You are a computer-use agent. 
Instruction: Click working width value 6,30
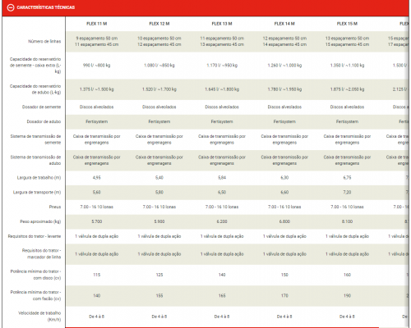tap(284, 178)
